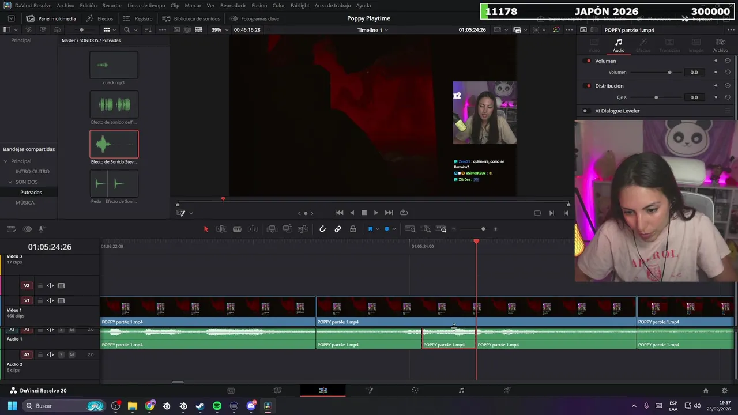Click the Custom Zoom icon

[x=442, y=229]
